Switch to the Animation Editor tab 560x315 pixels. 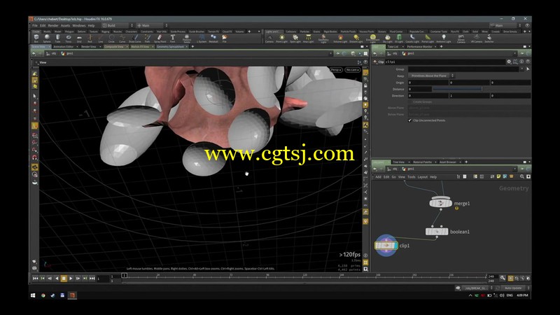point(63,46)
